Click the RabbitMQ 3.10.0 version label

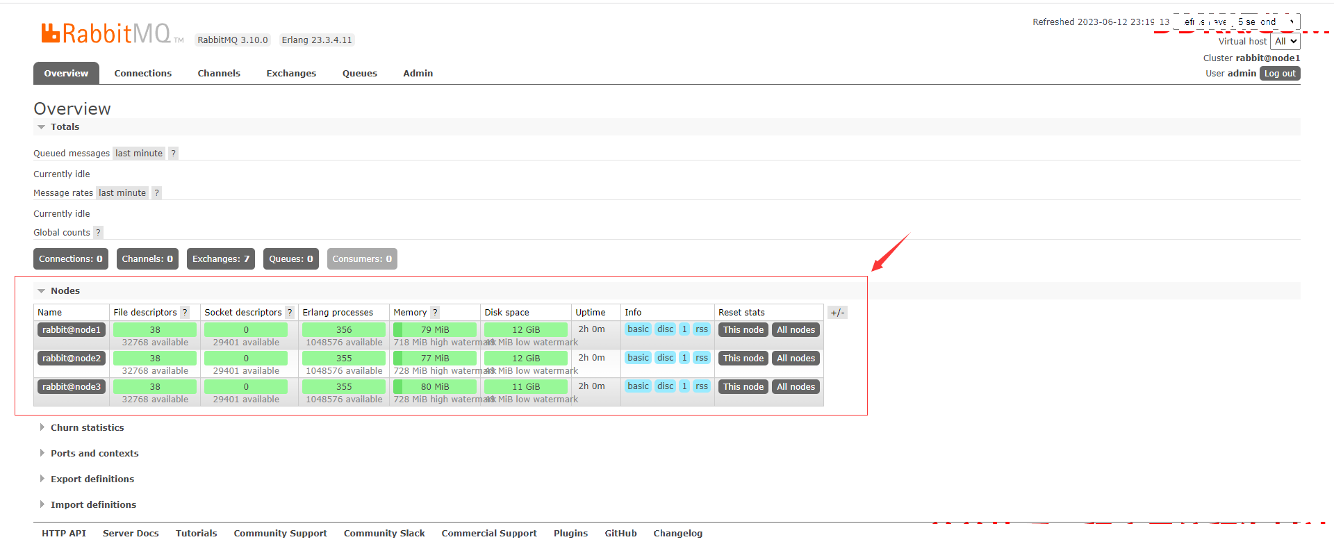(233, 40)
